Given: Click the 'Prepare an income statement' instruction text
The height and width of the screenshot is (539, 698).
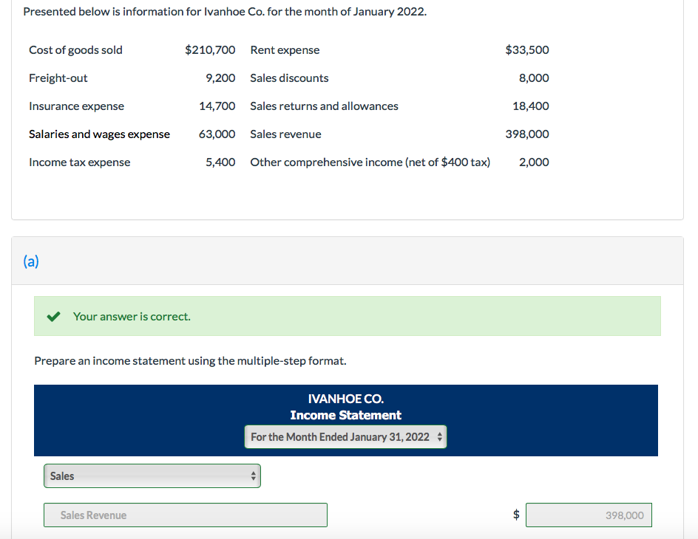Looking at the screenshot, I should coord(191,361).
